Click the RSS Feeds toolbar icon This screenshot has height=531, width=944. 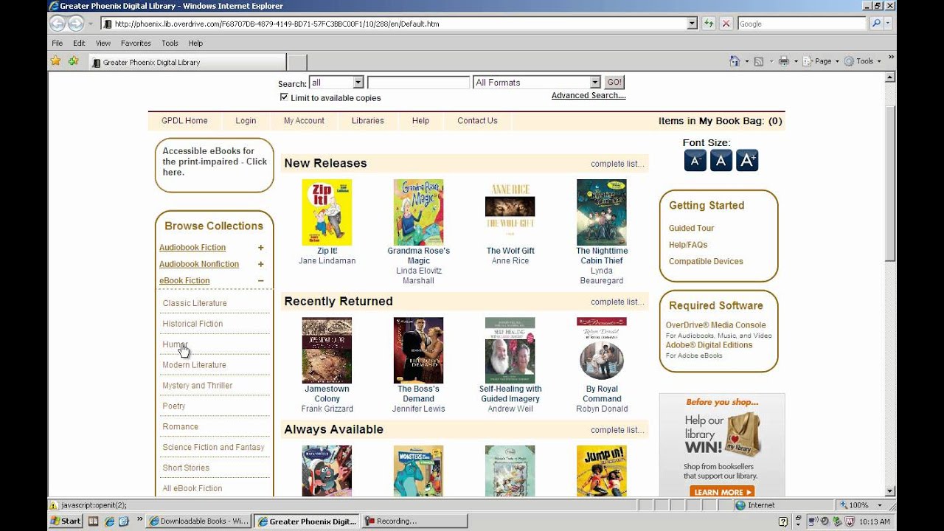pos(758,61)
